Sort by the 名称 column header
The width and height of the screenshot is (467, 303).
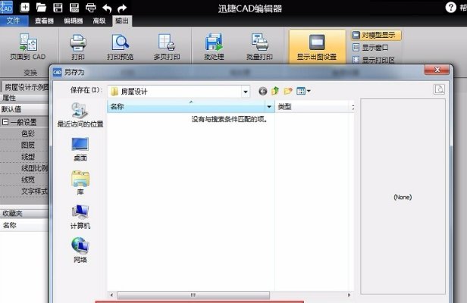click(x=186, y=107)
